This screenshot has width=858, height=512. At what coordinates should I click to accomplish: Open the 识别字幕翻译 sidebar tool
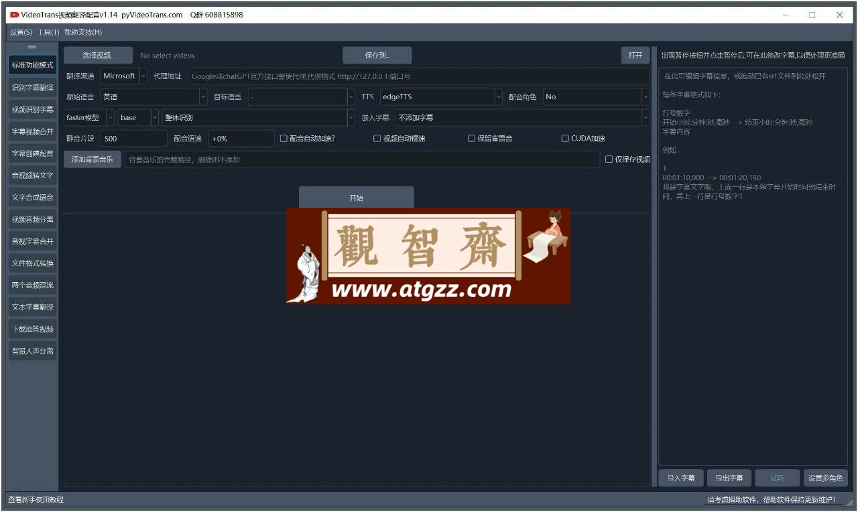point(32,87)
